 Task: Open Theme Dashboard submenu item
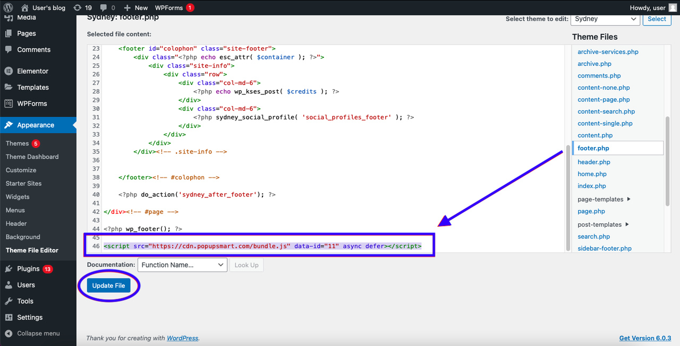(x=32, y=157)
